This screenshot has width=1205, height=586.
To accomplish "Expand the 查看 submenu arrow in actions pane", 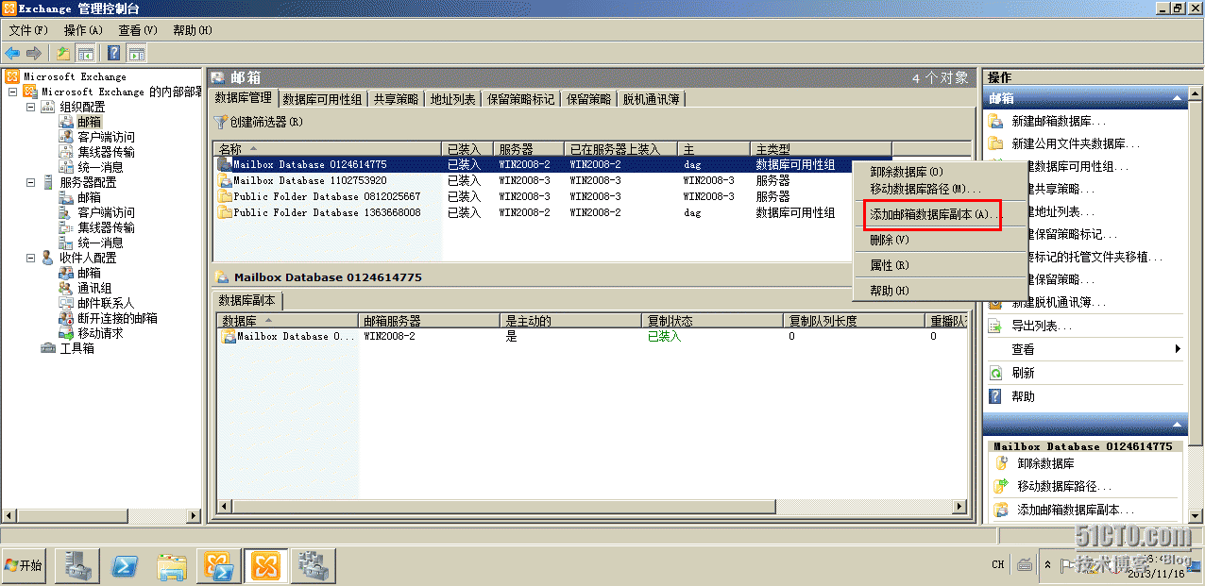I will pyautogui.click(x=1178, y=349).
